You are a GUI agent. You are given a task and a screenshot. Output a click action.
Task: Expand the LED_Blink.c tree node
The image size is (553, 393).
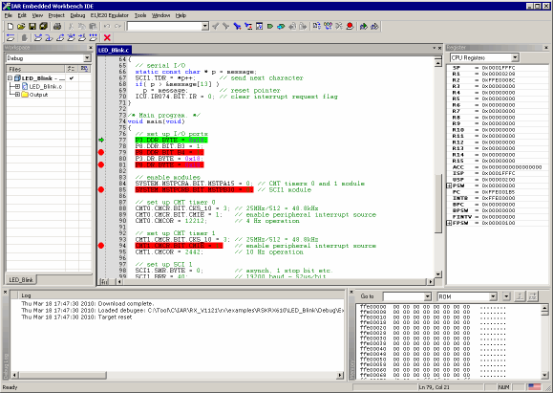(17, 86)
